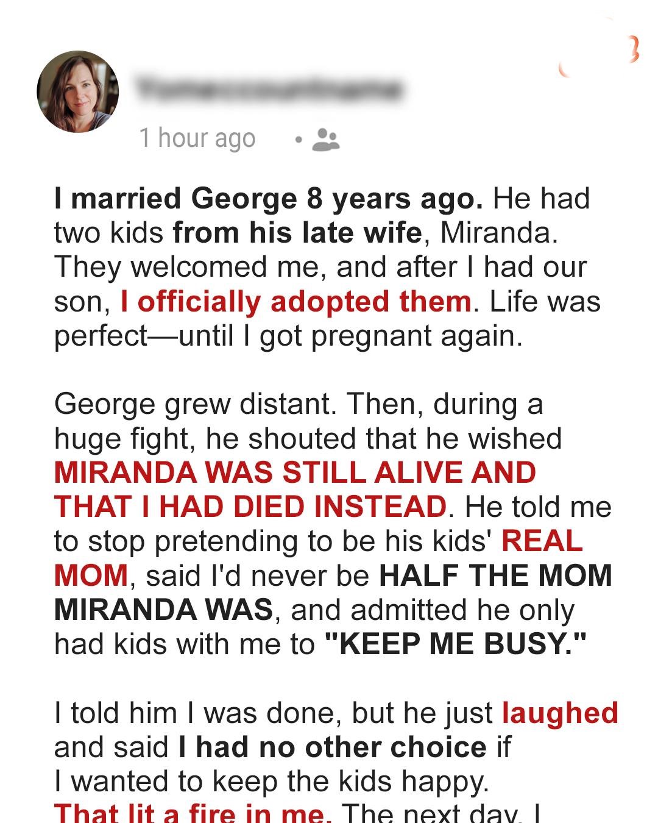
Task: Click red text "THAT I HAD DIED INSTEAD"
Action: point(250,507)
